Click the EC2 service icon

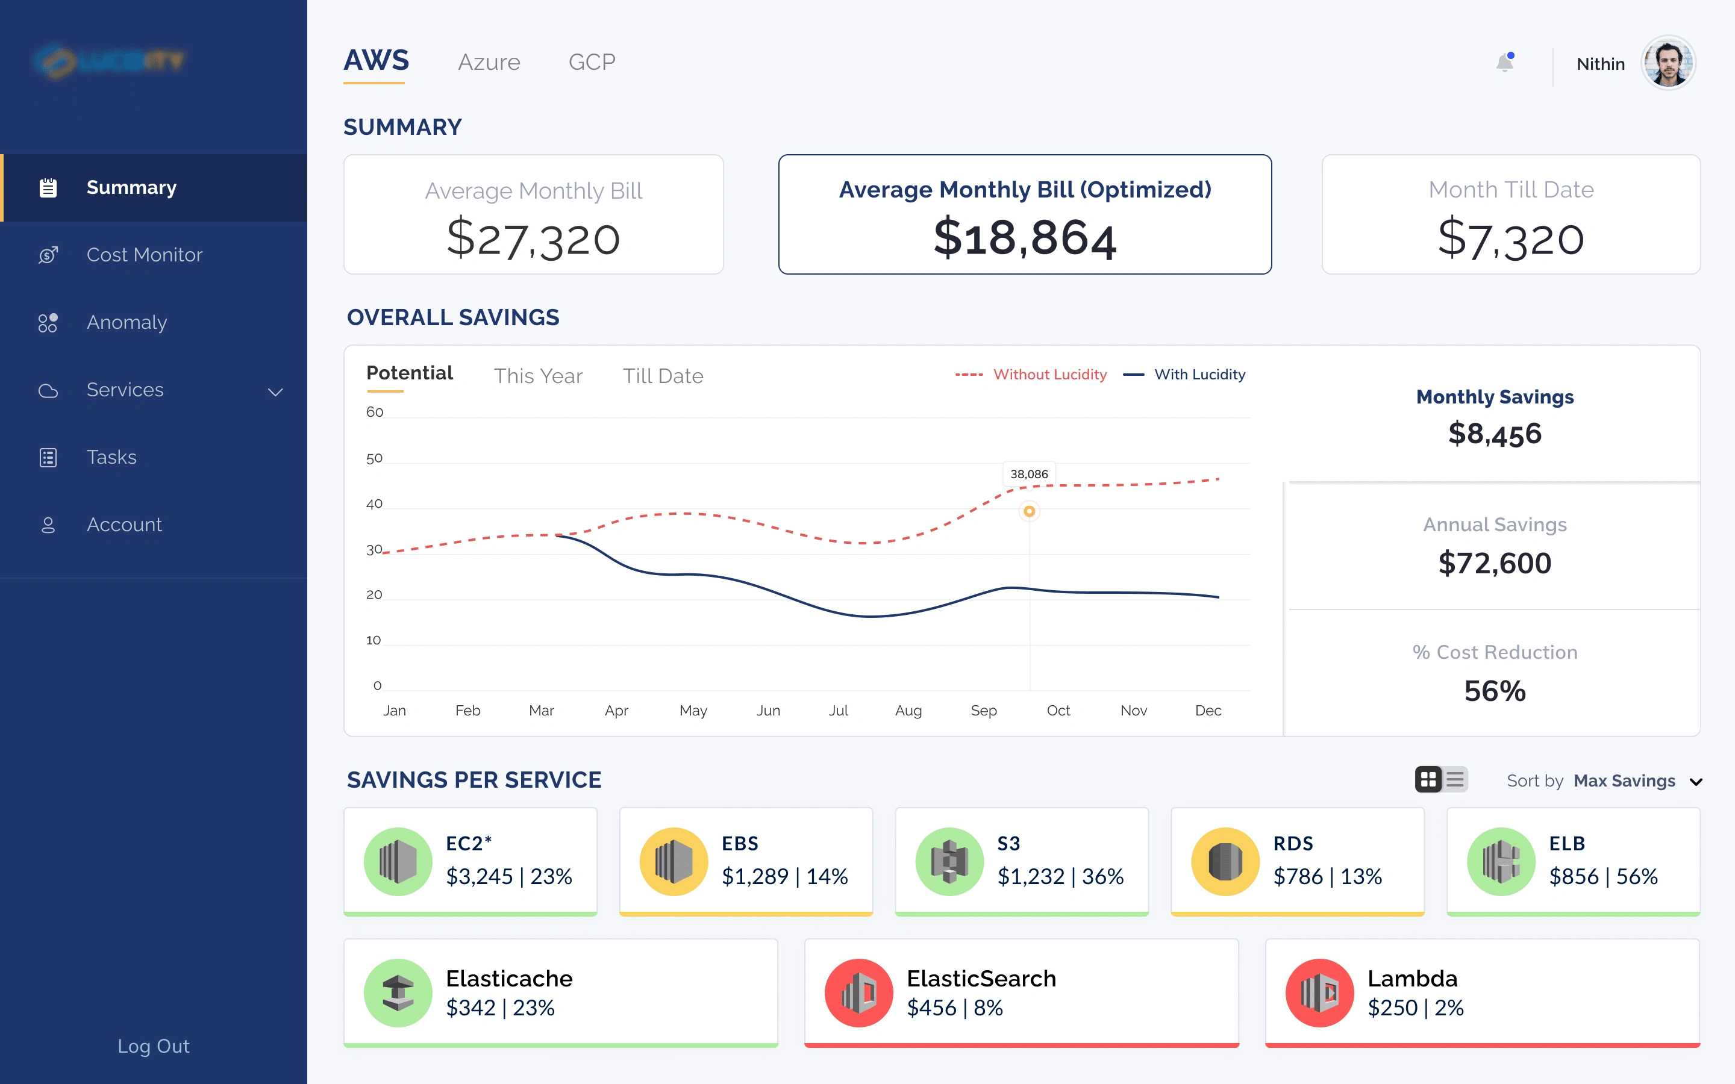click(398, 861)
